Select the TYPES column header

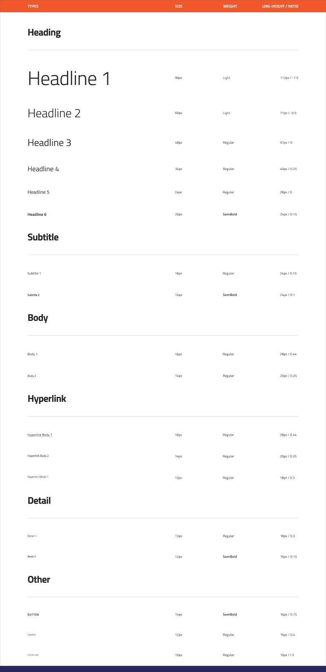tap(33, 6)
